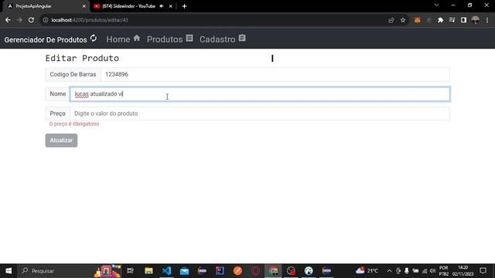Open a new browser tab
The width and height of the screenshot is (495, 278).
coord(184,6)
